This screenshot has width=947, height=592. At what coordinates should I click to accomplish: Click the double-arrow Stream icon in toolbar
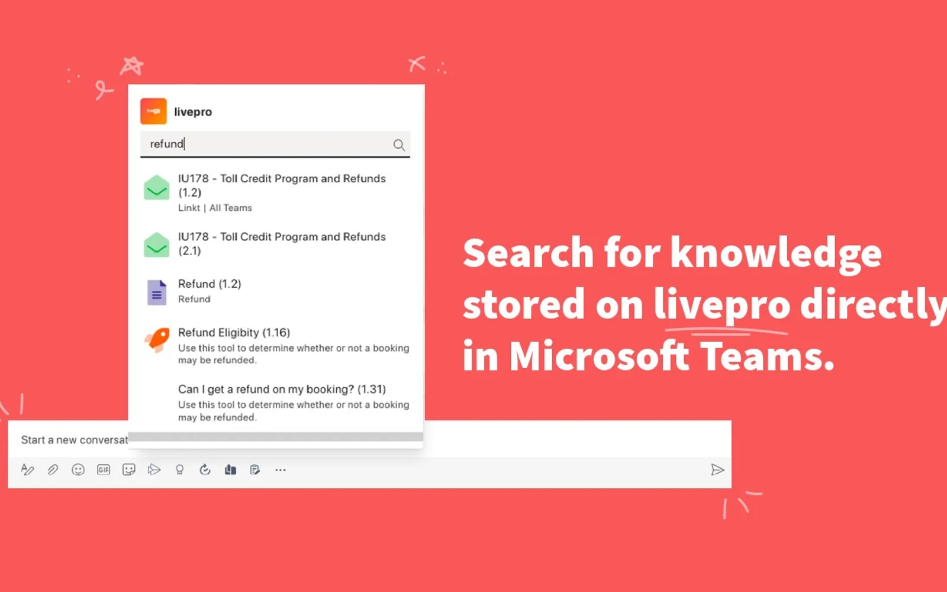pos(154,469)
